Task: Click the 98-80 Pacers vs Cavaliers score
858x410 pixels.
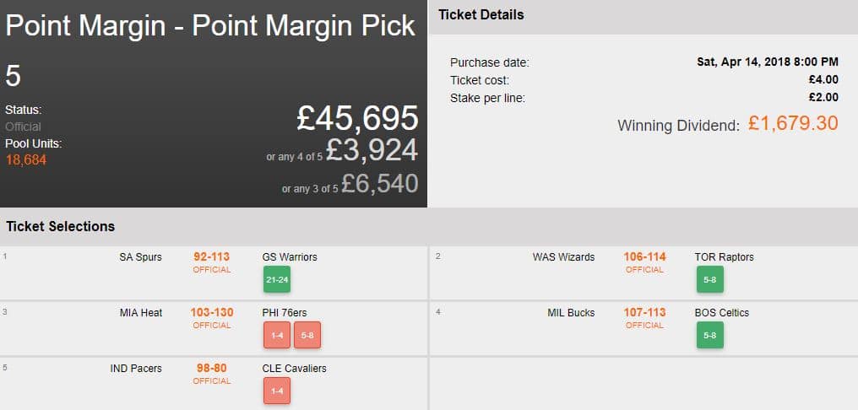Action: (x=212, y=369)
